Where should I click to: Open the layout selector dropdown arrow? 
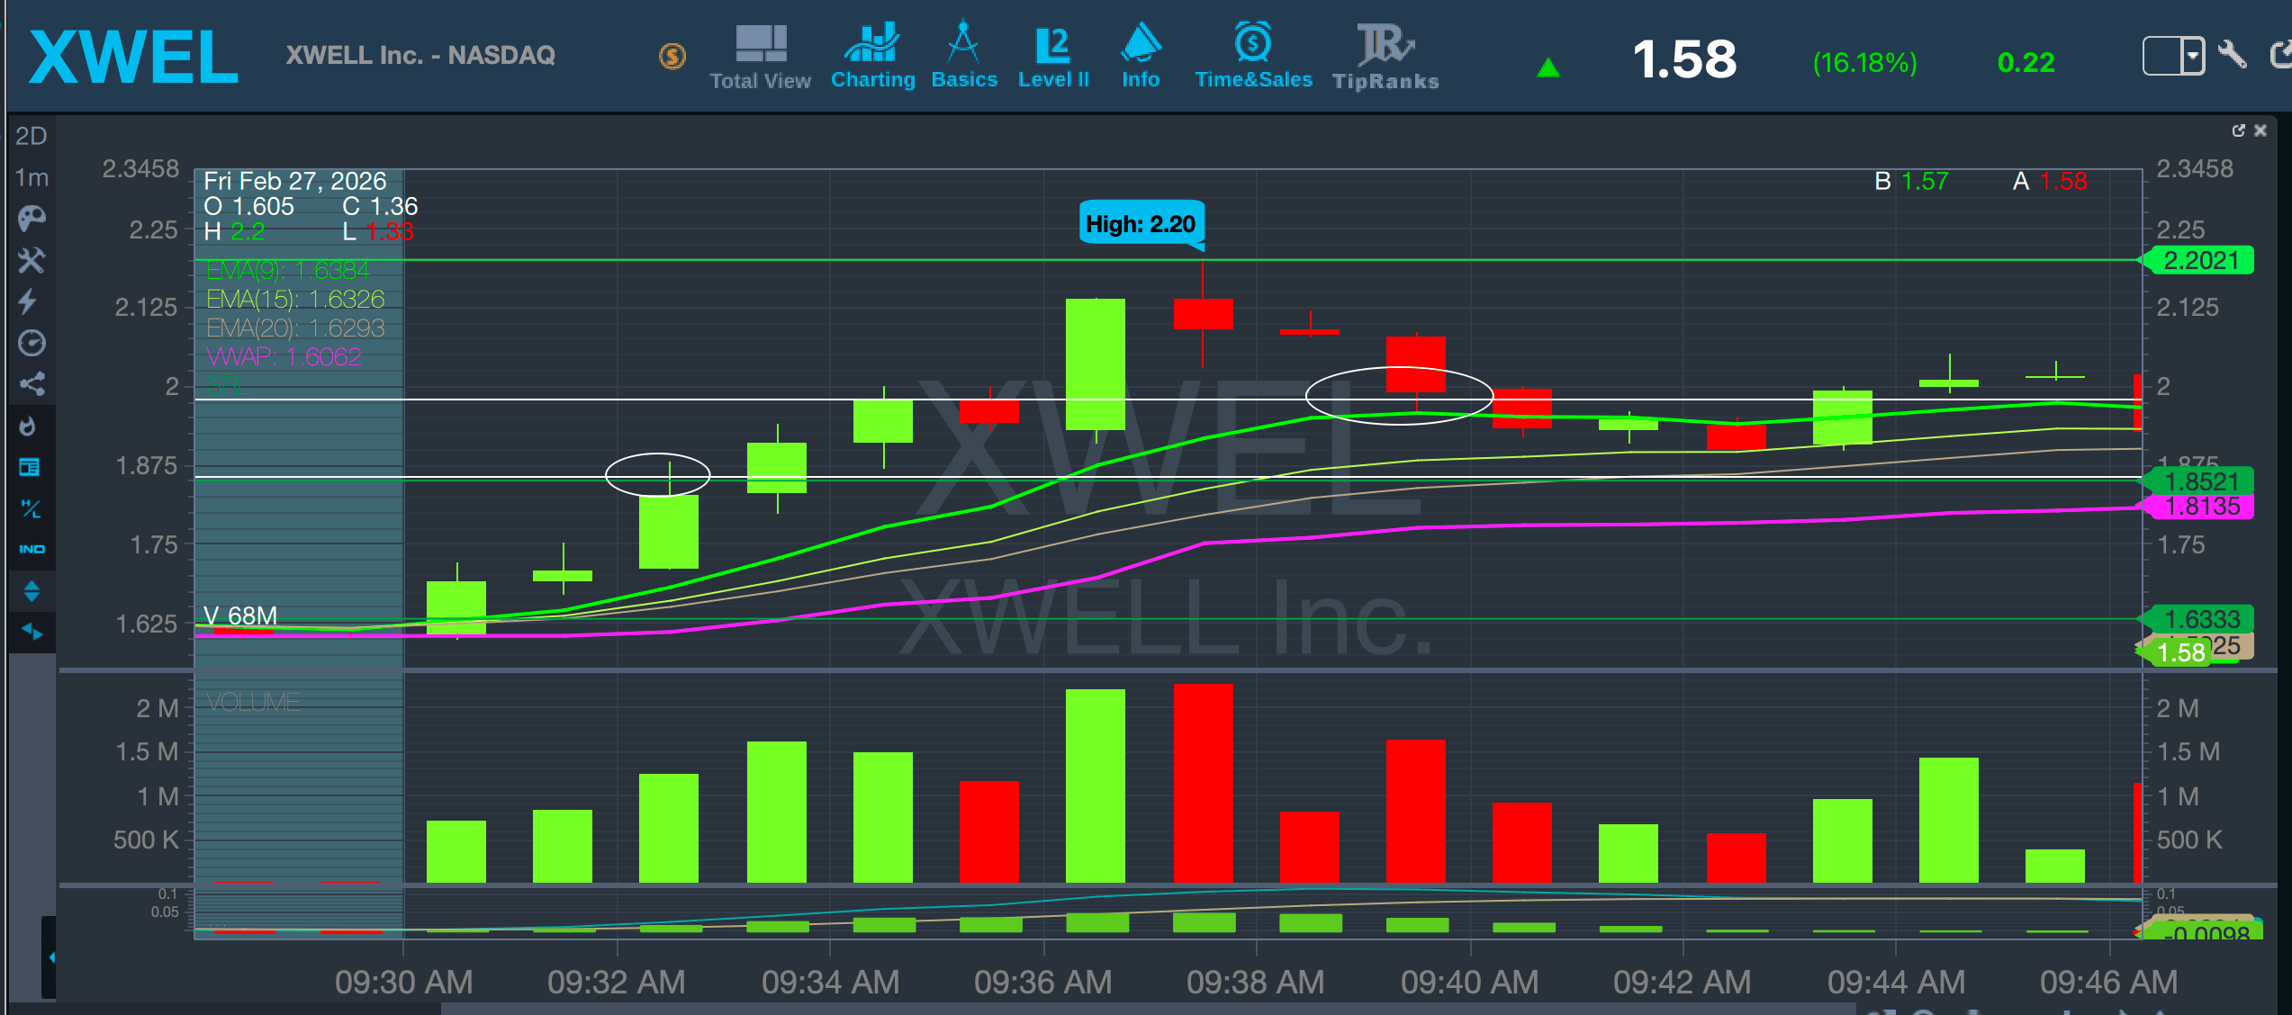click(2193, 57)
